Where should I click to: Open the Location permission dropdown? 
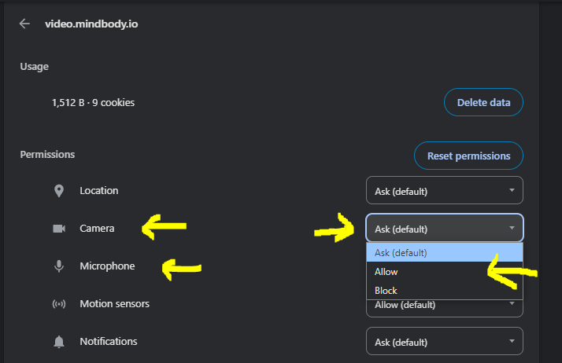point(445,190)
